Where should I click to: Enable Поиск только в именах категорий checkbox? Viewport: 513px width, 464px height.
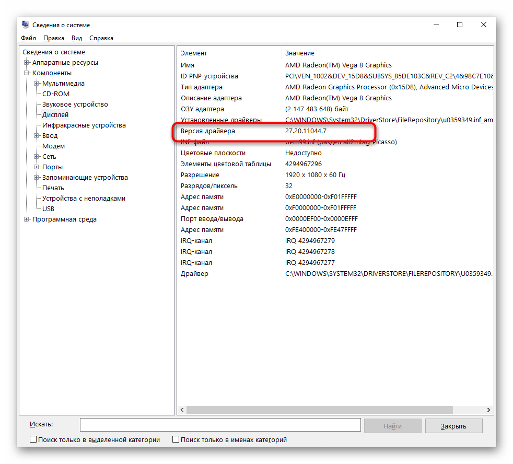pyautogui.click(x=176, y=439)
